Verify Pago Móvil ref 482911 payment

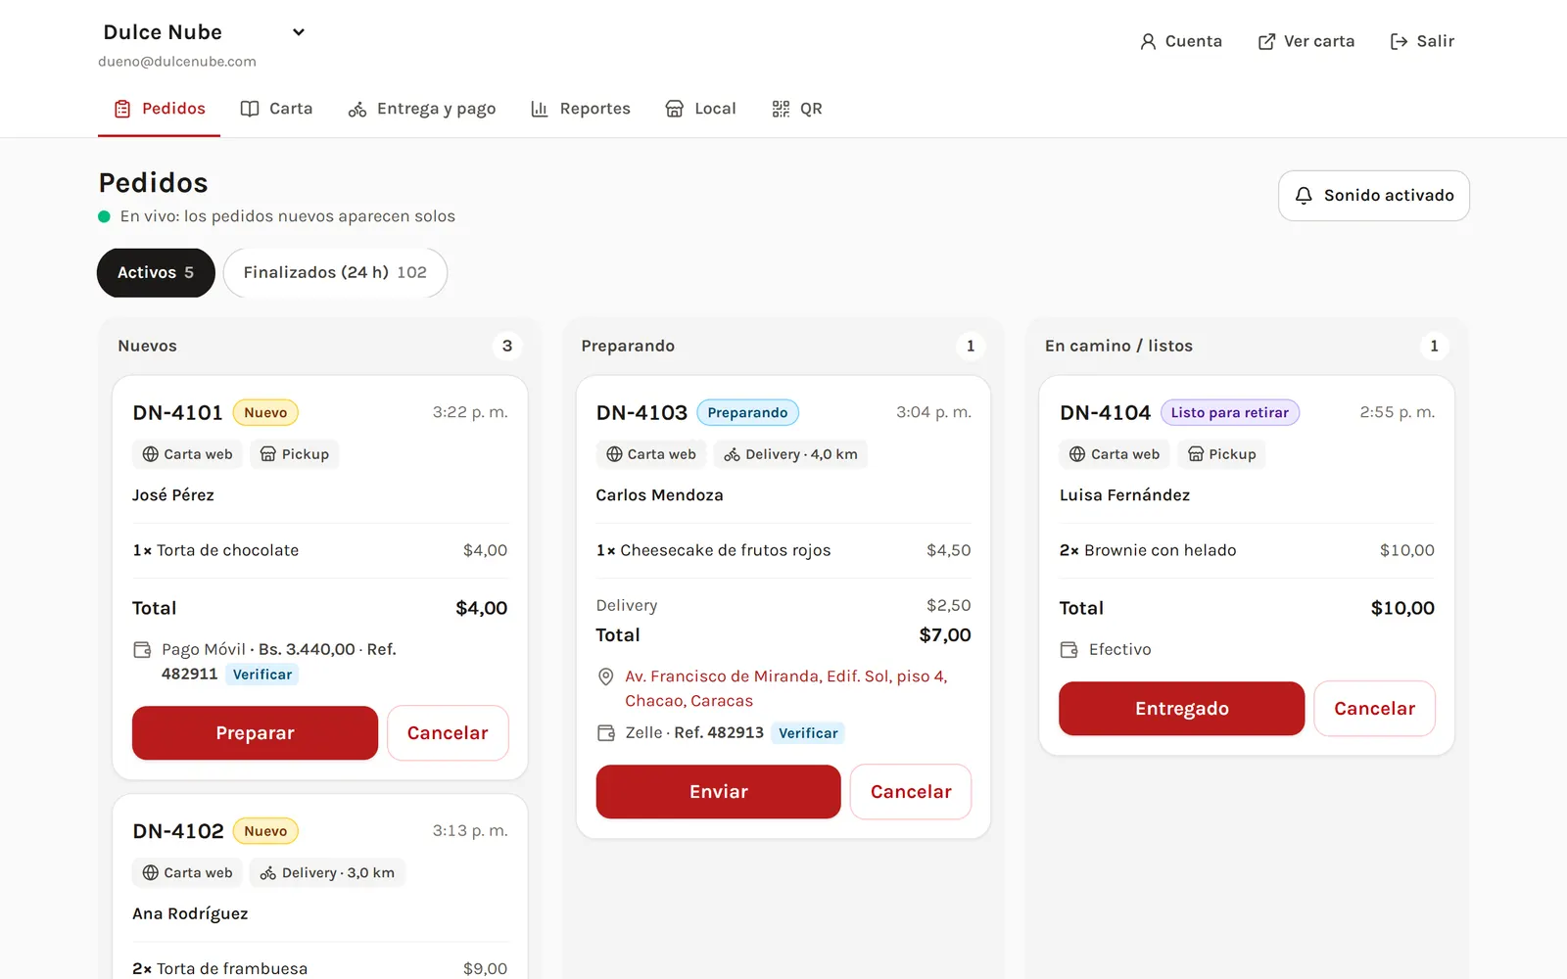click(262, 675)
